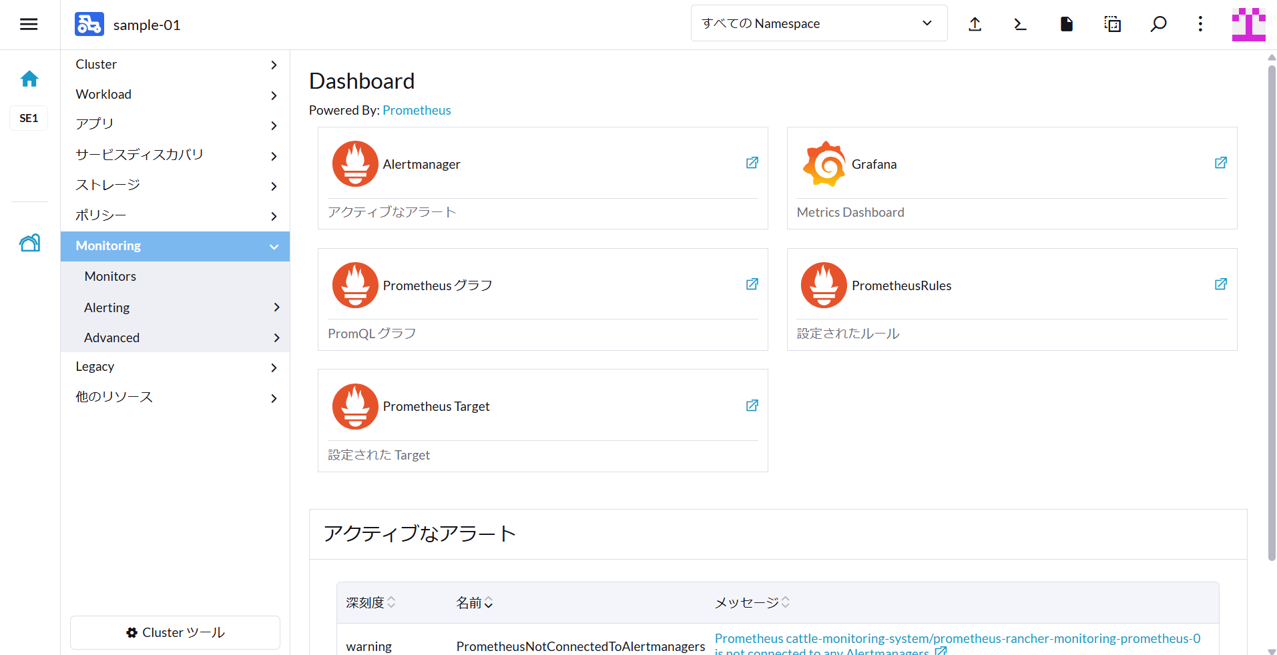The image size is (1277, 655).
Task: Expand the ストレージ menu chevron
Action: point(274,186)
